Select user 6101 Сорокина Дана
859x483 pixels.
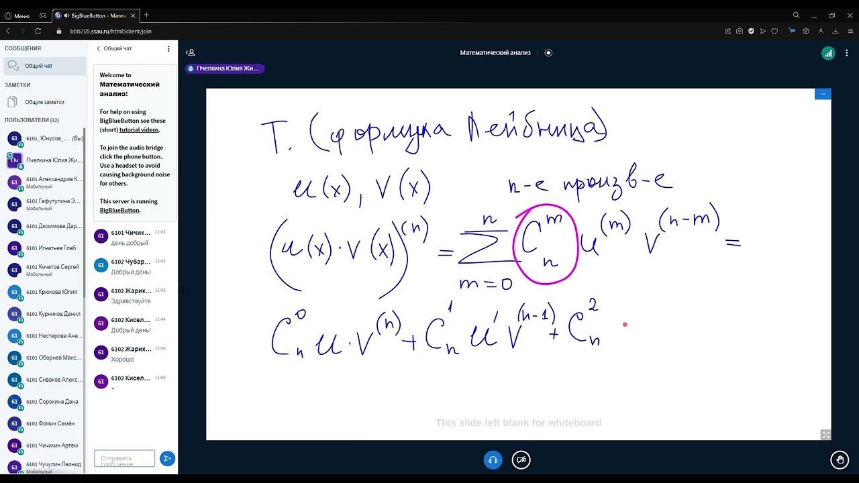44,401
